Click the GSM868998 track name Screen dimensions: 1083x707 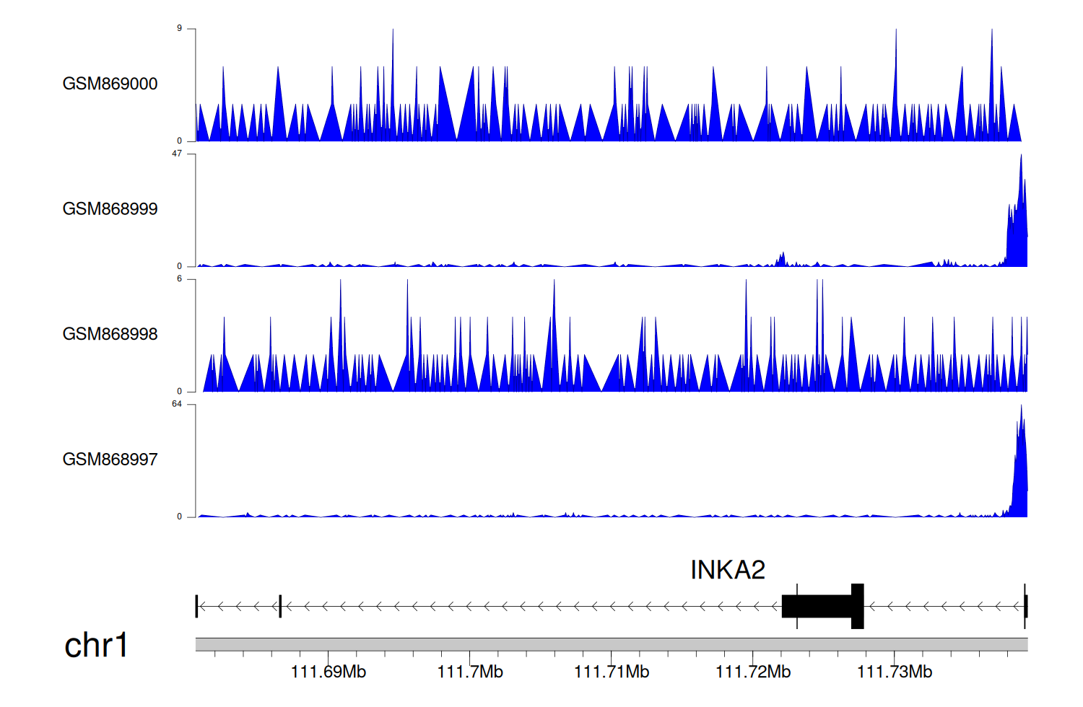click(110, 334)
